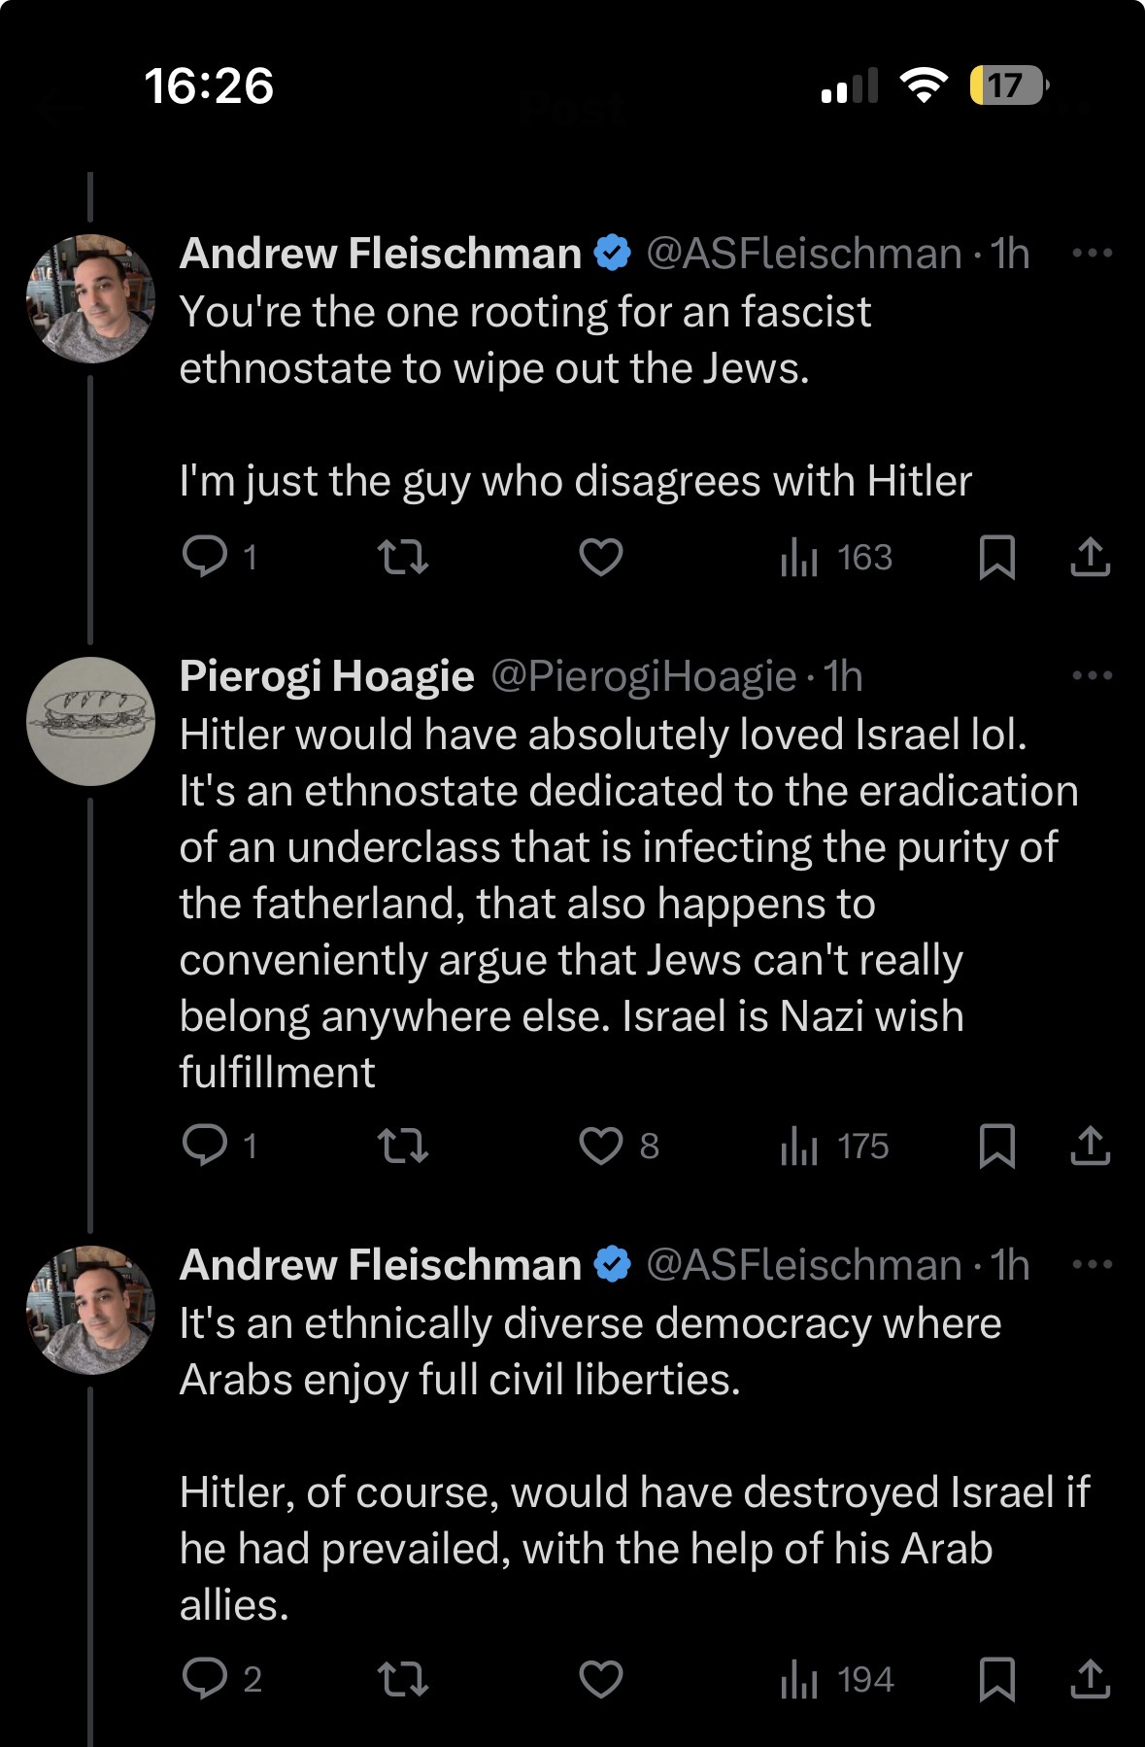
Task: Like Pierogi Hoagie's tweet with 8 likes
Action: (x=619, y=1146)
